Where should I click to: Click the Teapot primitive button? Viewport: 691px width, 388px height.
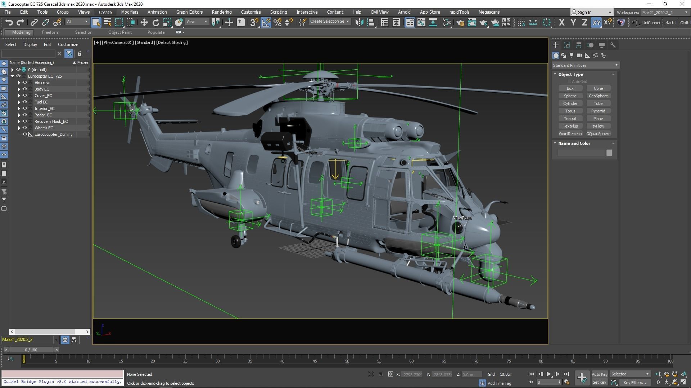coord(570,119)
